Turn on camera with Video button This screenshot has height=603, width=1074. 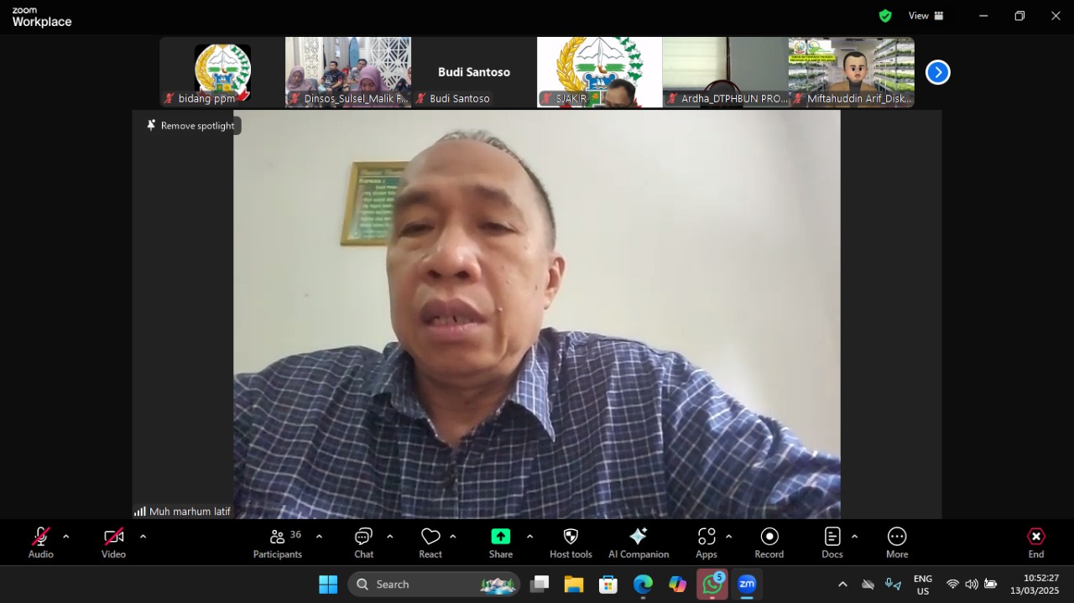click(x=113, y=543)
